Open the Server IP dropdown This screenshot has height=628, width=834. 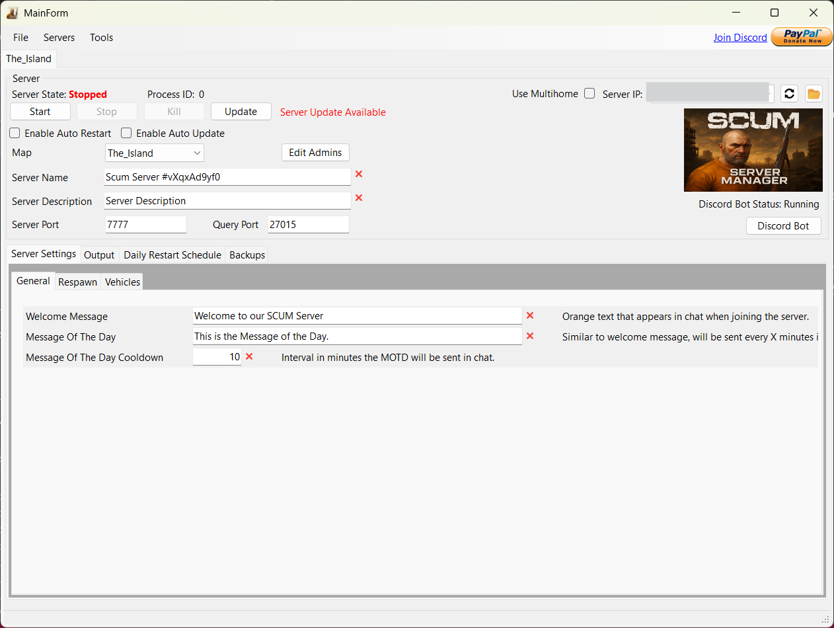(x=710, y=93)
